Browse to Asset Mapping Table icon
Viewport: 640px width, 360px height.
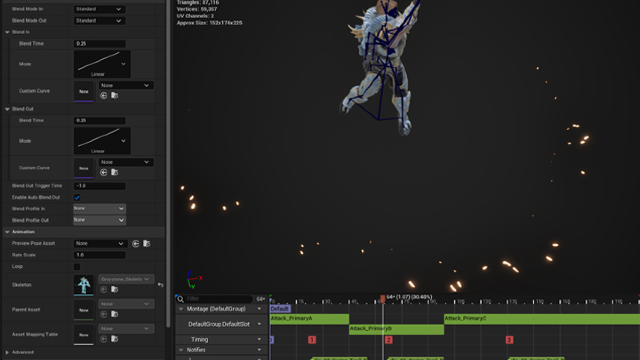pos(115,339)
